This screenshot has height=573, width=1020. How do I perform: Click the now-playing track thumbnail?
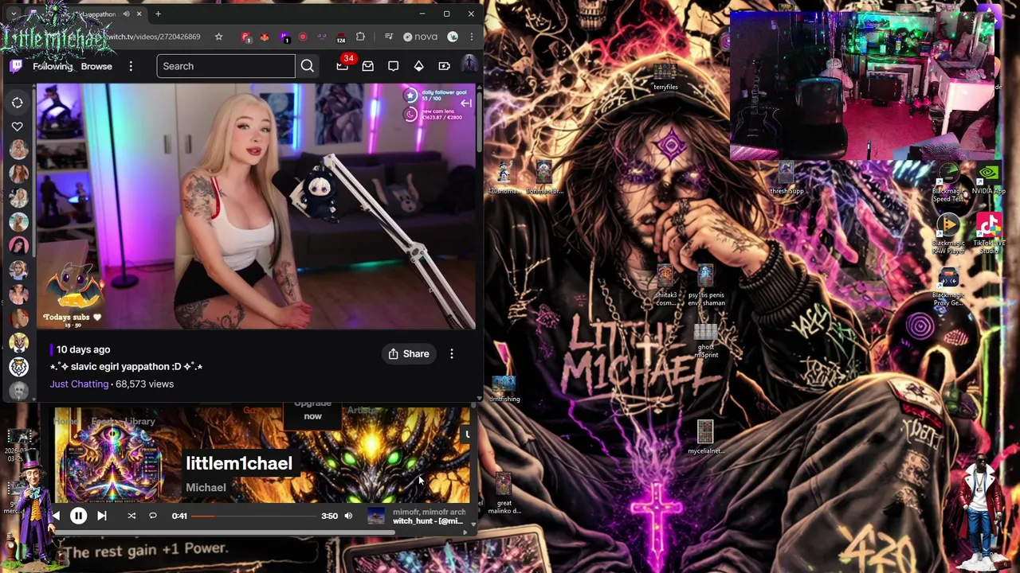pos(377,516)
